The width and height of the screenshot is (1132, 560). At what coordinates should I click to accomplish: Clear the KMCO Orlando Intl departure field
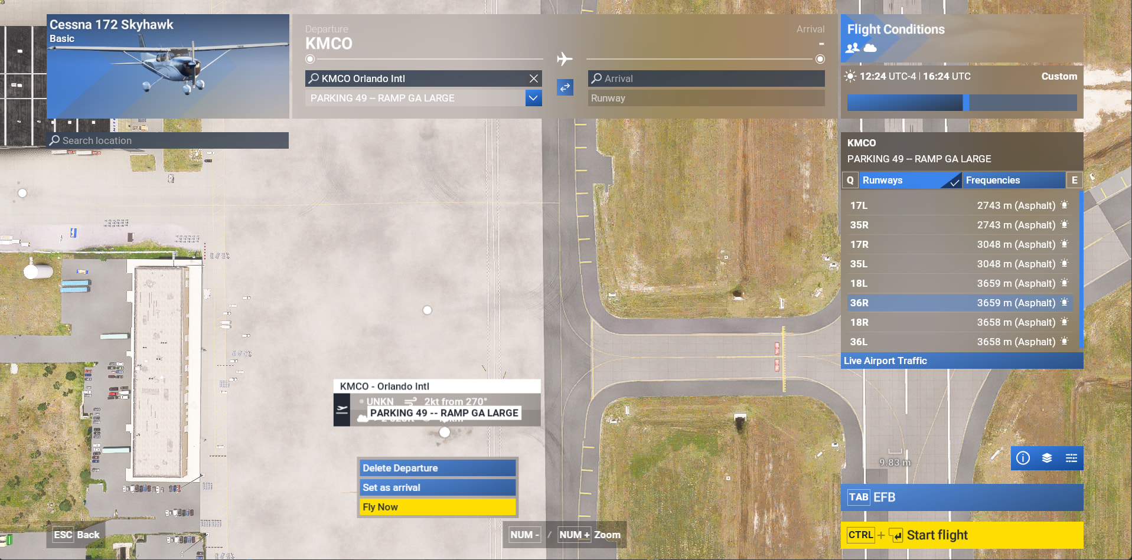tap(534, 78)
